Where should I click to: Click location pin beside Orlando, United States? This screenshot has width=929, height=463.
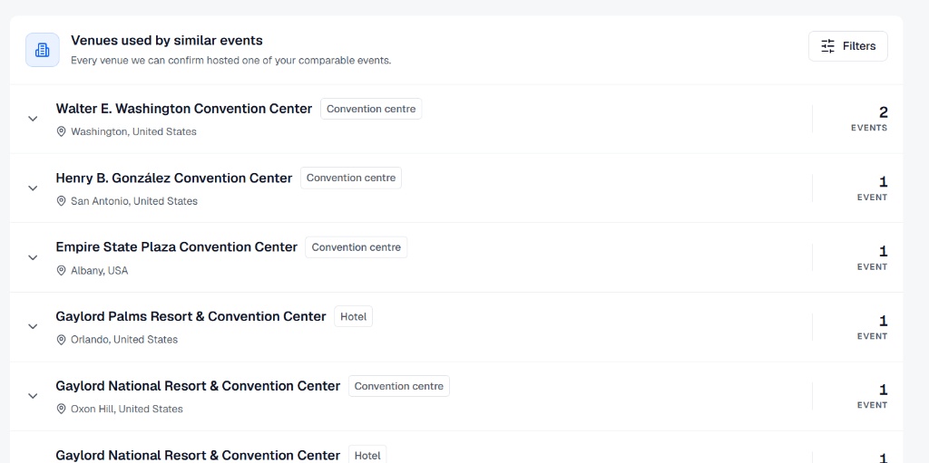(61, 340)
